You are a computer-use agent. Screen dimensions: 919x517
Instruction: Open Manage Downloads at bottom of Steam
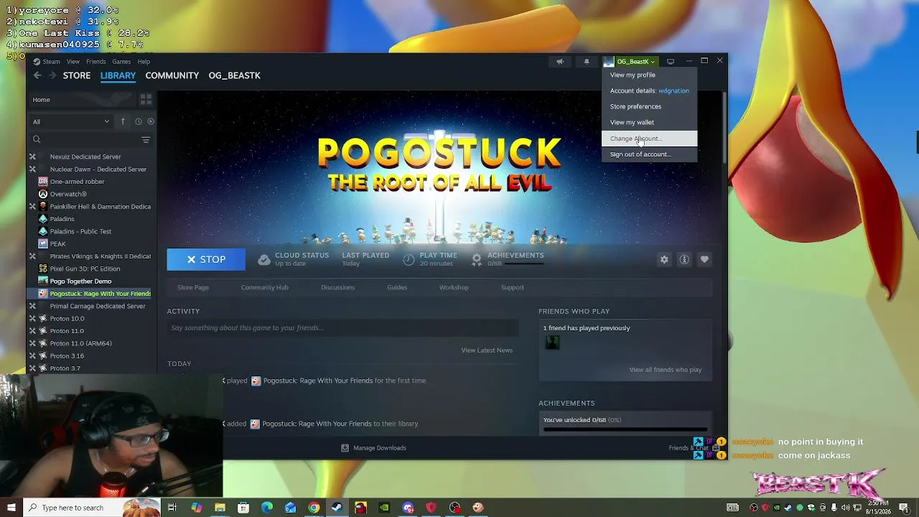coord(373,448)
